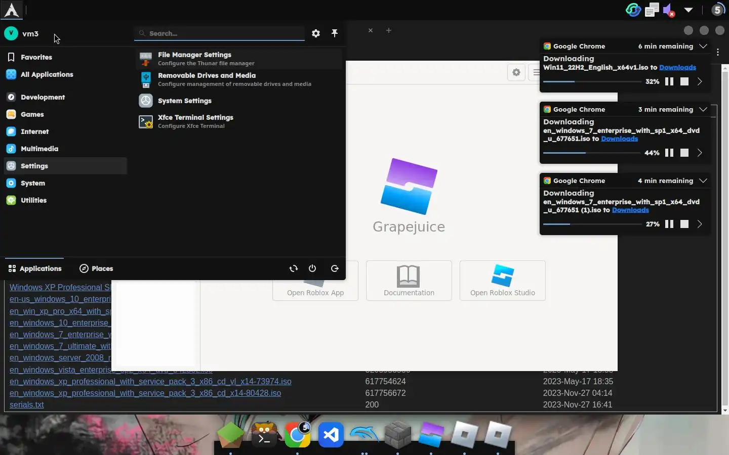The image size is (729, 455).
Task: Open the Games category
Action: tap(65, 114)
